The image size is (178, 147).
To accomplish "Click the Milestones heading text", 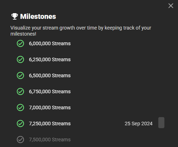I will click(38, 16).
